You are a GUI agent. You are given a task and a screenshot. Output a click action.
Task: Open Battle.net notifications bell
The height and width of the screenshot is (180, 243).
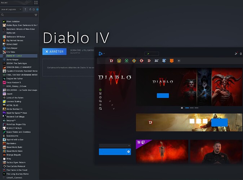point(241,54)
